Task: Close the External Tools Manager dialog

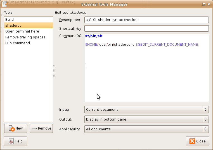Action: coord(197,141)
